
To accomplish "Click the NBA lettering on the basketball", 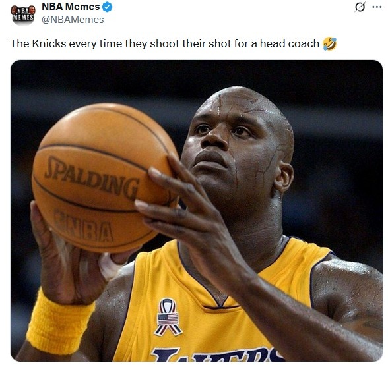I will click(84, 225).
